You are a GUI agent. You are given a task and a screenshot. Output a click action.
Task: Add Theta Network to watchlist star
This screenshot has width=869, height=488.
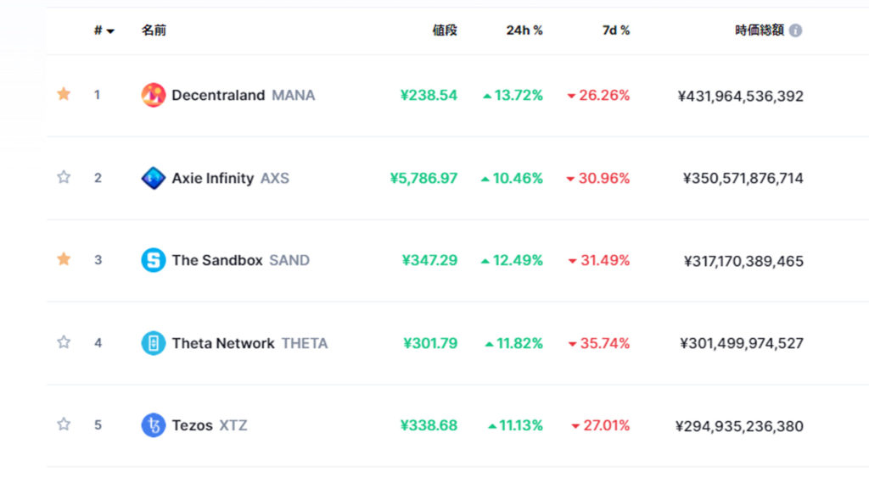point(63,342)
